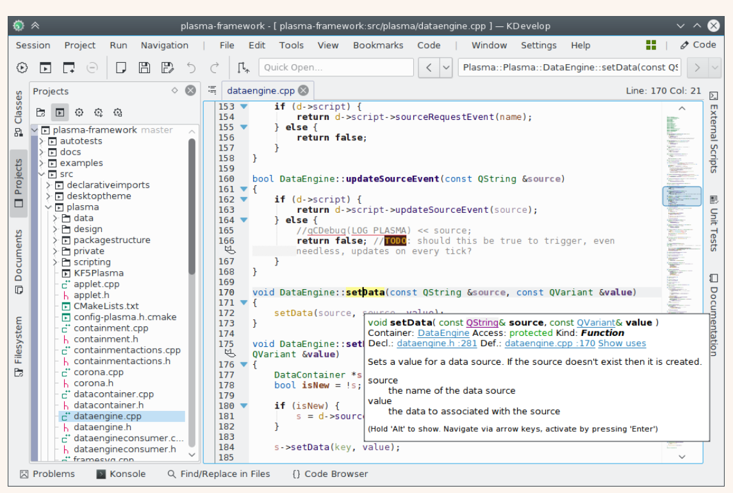The image size is (733, 493).
Task: Click the highlighted viewport in code minimap
Action: [x=681, y=196]
